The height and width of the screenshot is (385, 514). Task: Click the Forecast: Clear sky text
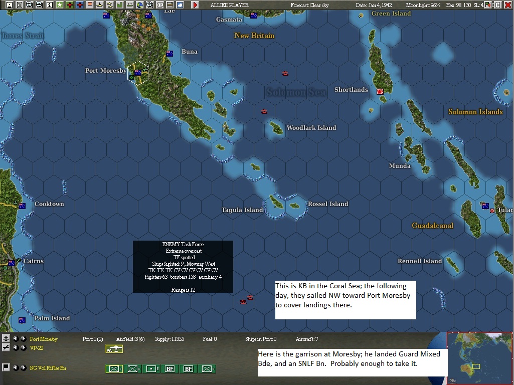pyautogui.click(x=309, y=5)
